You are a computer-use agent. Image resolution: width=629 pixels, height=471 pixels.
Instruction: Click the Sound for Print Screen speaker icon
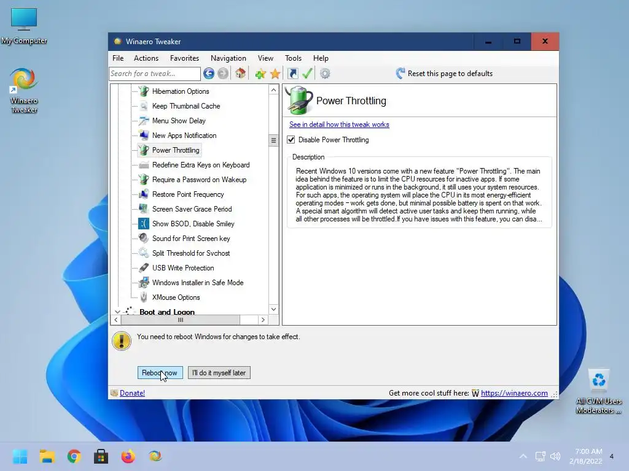[144, 239]
